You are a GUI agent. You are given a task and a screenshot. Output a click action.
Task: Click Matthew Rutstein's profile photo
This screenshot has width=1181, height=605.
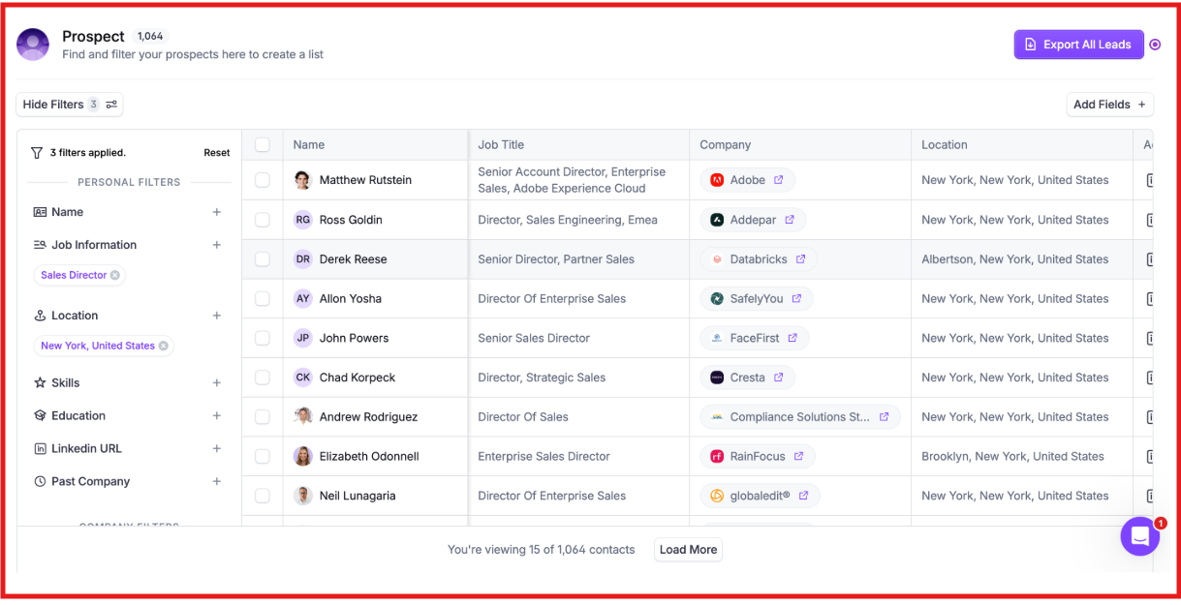click(x=303, y=180)
